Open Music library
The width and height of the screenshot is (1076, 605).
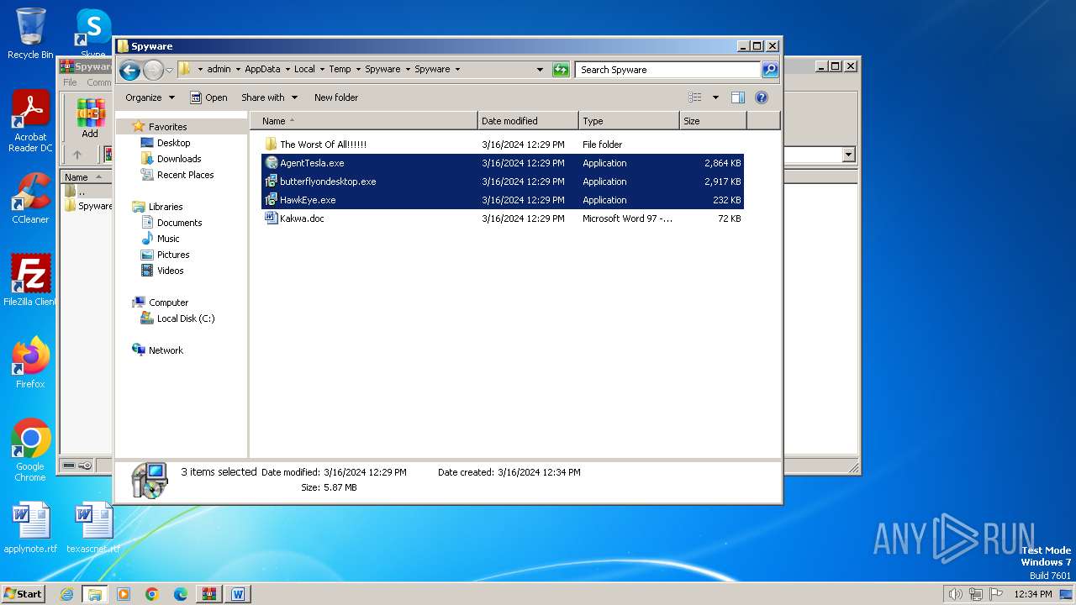168,239
